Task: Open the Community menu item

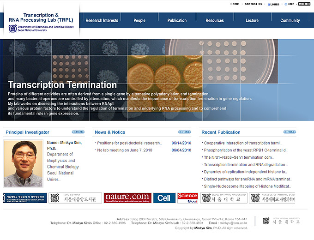Action: (x=290, y=20)
